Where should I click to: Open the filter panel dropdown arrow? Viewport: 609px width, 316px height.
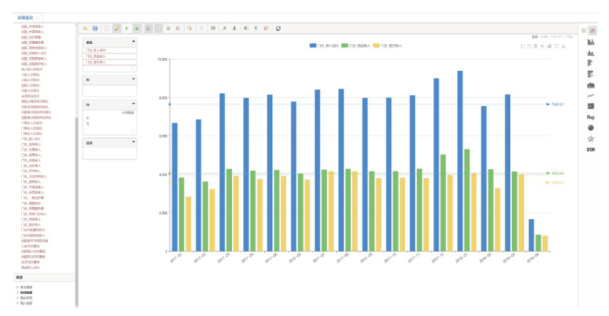point(134,143)
